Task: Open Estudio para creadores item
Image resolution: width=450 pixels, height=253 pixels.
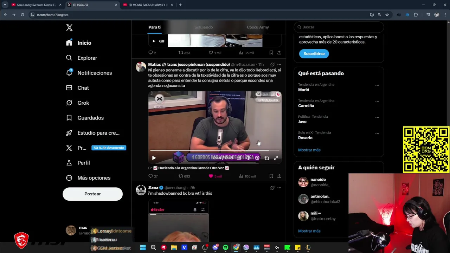Action: point(93,133)
